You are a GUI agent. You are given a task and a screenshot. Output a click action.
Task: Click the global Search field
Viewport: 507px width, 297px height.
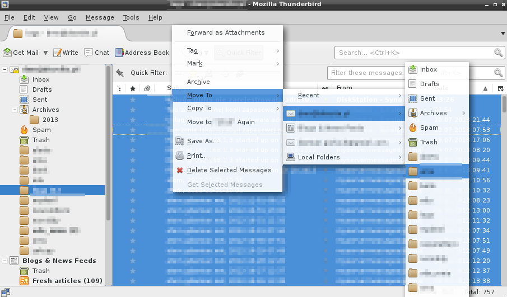tap(415, 53)
